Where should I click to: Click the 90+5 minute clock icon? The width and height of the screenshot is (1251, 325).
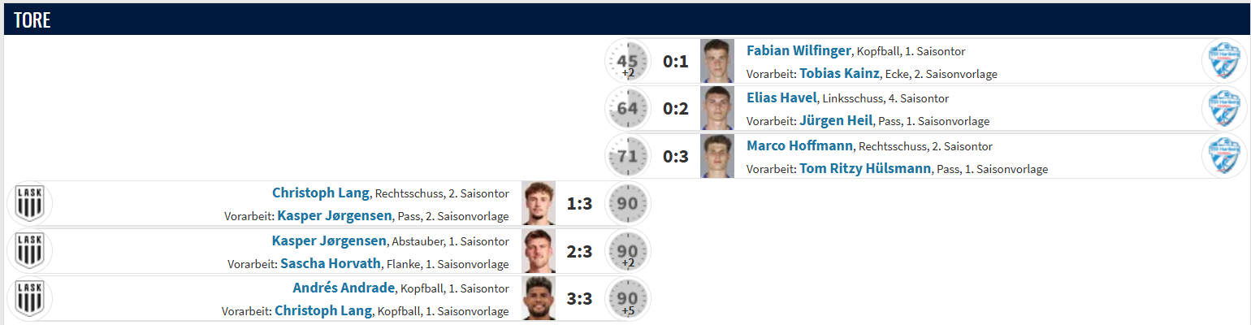click(628, 299)
